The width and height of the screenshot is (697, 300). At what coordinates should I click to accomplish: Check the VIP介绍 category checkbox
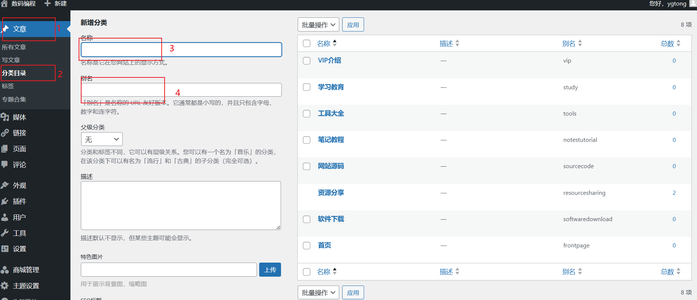(x=307, y=61)
